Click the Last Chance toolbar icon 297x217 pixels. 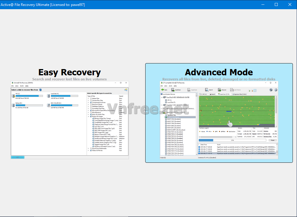click(x=231, y=90)
